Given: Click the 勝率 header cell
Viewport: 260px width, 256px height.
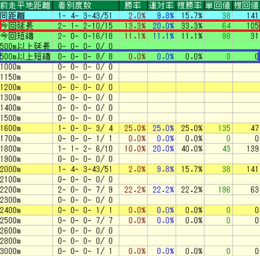Looking at the screenshot, I should click(x=133, y=5).
